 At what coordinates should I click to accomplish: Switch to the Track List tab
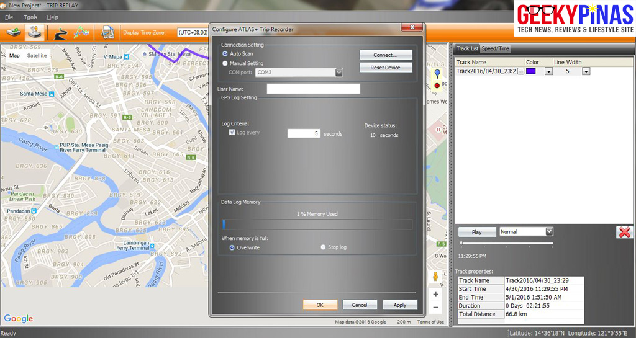pyautogui.click(x=467, y=48)
